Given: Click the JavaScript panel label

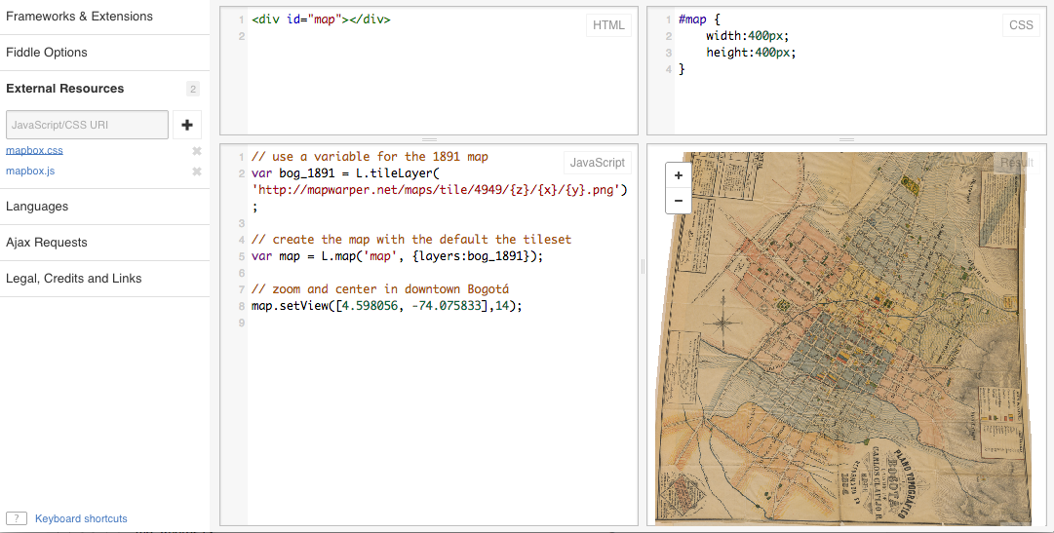Looking at the screenshot, I should coord(597,163).
